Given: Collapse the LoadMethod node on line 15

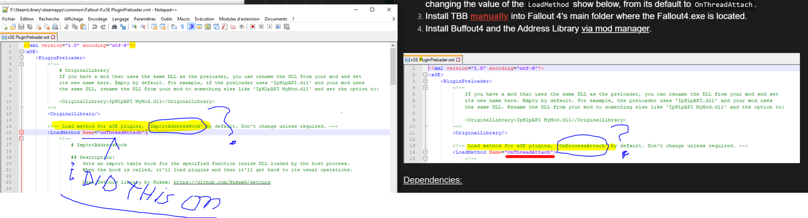Looking at the screenshot, I should point(21,132).
